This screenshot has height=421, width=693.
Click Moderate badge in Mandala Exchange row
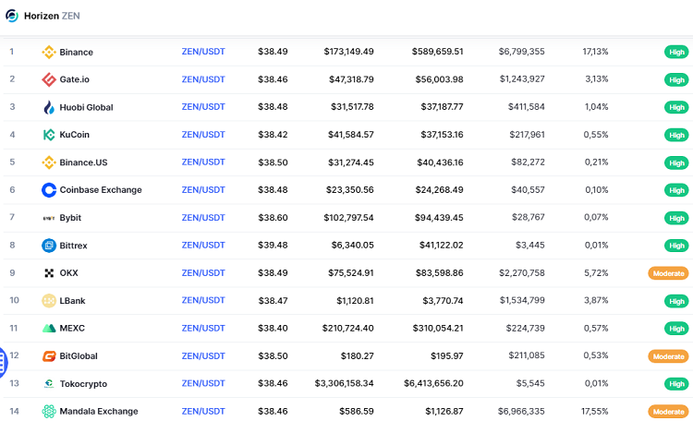667,412
